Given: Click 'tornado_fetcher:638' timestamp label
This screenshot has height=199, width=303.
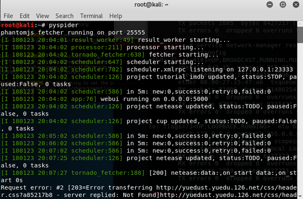Looking at the screenshot, I should 108,55.
